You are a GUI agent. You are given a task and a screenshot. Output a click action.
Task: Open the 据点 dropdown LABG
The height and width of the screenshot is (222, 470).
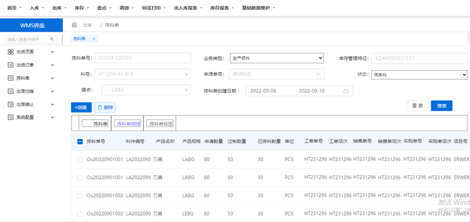pyautogui.click(x=146, y=90)
